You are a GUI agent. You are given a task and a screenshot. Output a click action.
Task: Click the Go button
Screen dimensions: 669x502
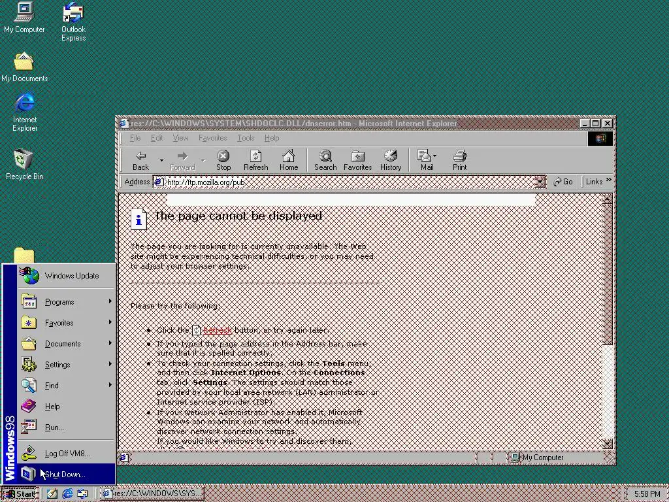(x=563, y=182)
